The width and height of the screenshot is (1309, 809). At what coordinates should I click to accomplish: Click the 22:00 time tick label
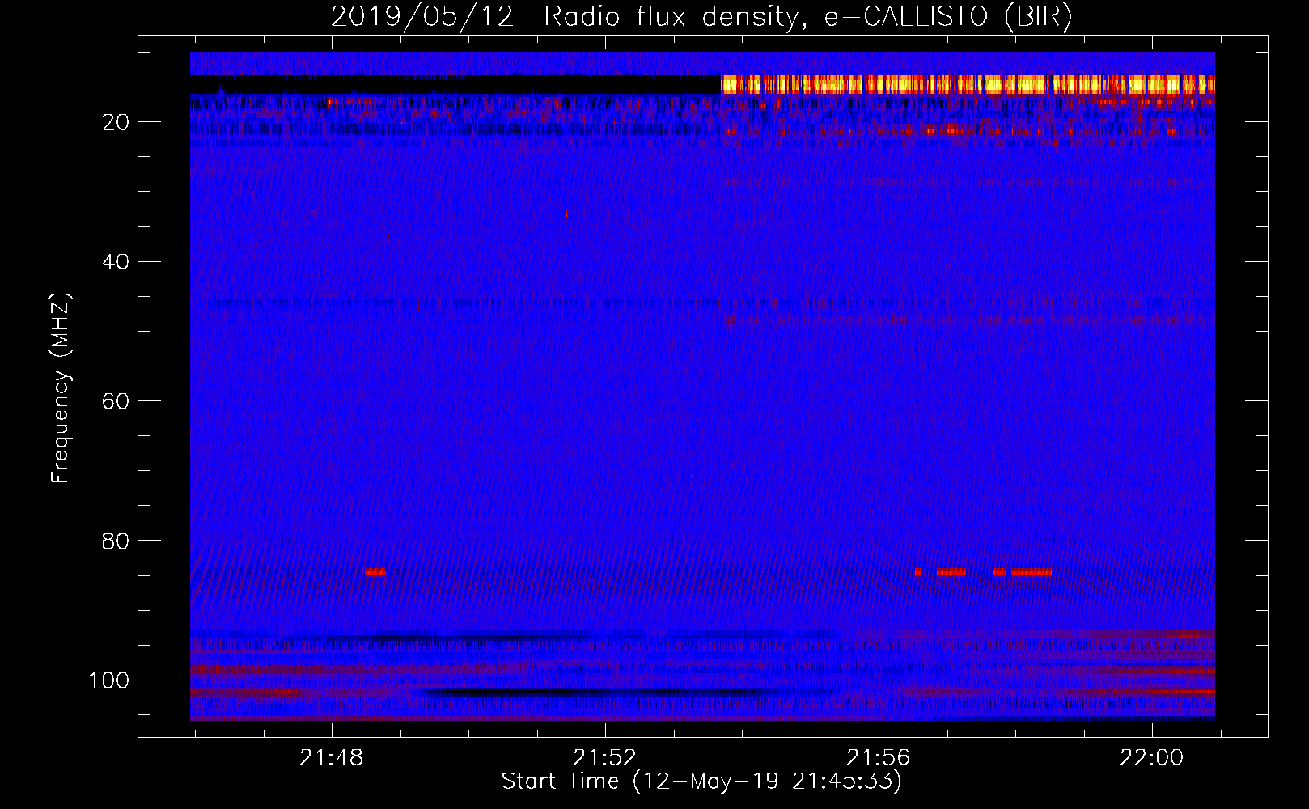click(x=1152, y=758)
